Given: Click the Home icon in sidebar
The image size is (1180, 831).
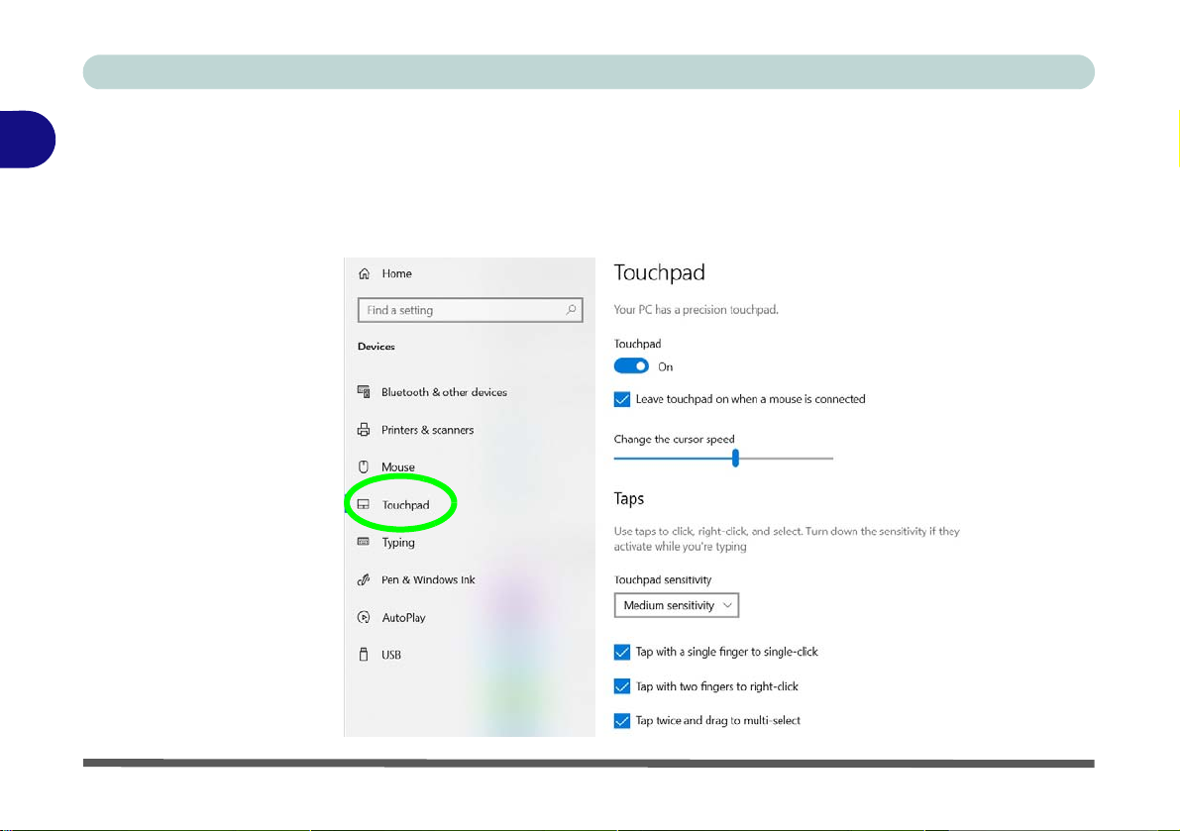Looking at the screenshot, I should tap(365, 273).
